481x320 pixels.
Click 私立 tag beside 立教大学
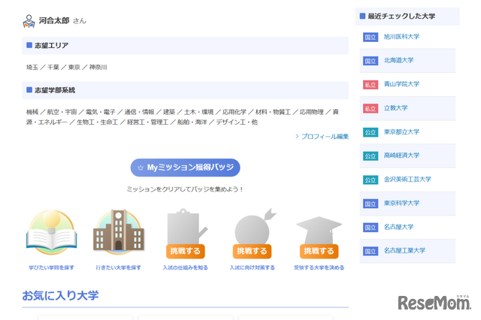pos(371,108)
